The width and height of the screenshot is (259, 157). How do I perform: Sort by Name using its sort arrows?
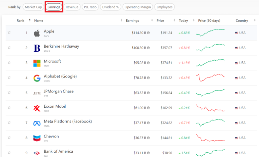[121, 20]
